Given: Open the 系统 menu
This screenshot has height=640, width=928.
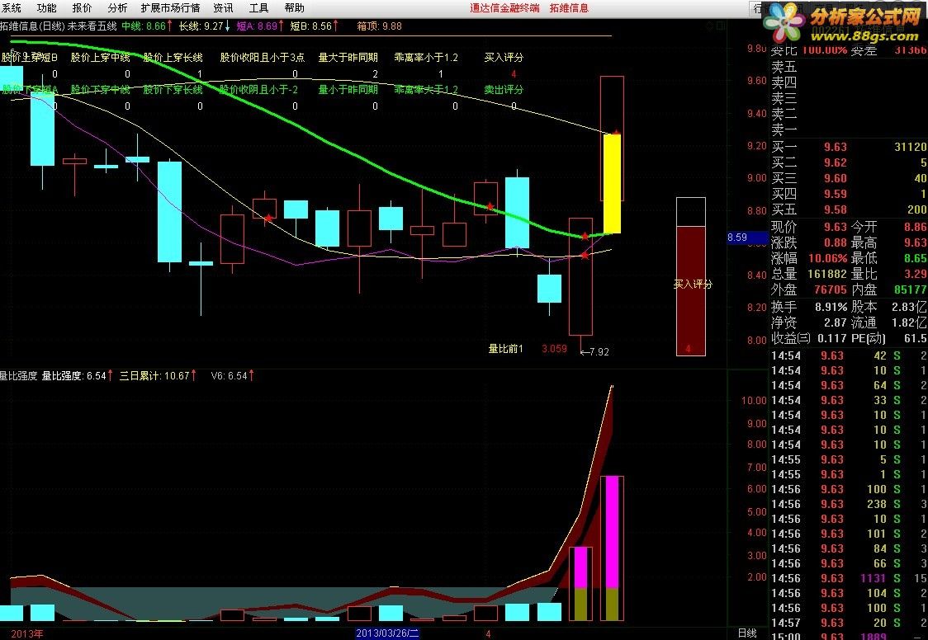Looking at the screenshot, I should point(12,7).
